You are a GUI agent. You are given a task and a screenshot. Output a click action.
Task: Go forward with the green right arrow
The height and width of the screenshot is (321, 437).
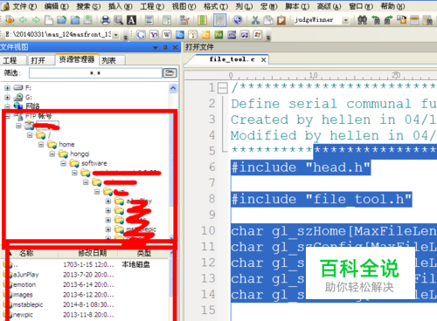(36, 20)
